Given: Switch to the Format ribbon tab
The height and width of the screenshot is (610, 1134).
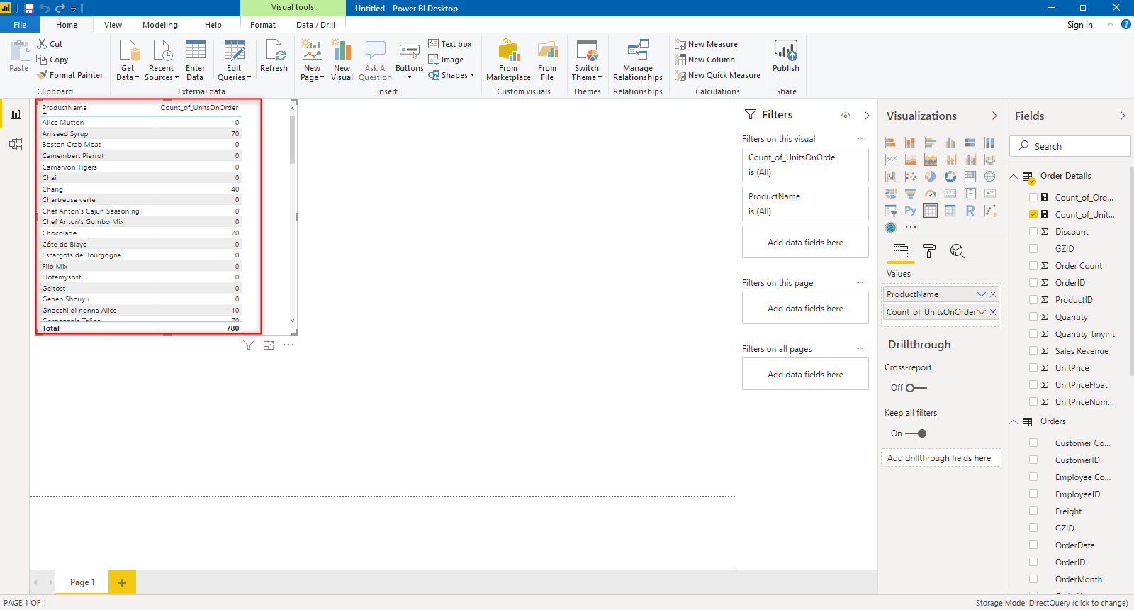Looking at the screenshot, I should click(263, 25).
